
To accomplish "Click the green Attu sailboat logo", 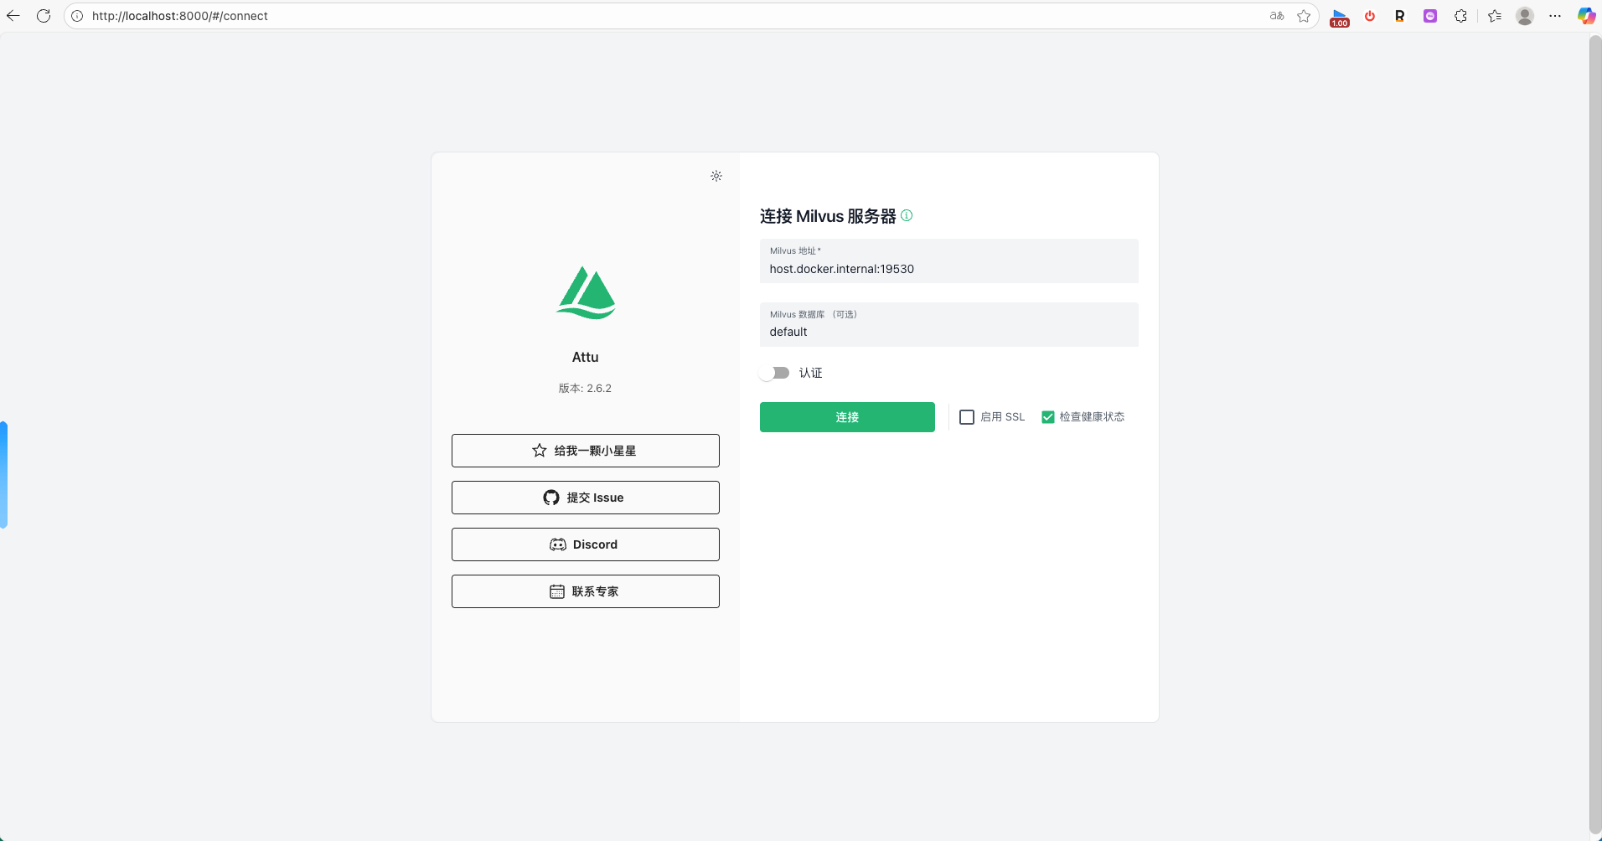I will pyautogui.click(x=586, y=293).
